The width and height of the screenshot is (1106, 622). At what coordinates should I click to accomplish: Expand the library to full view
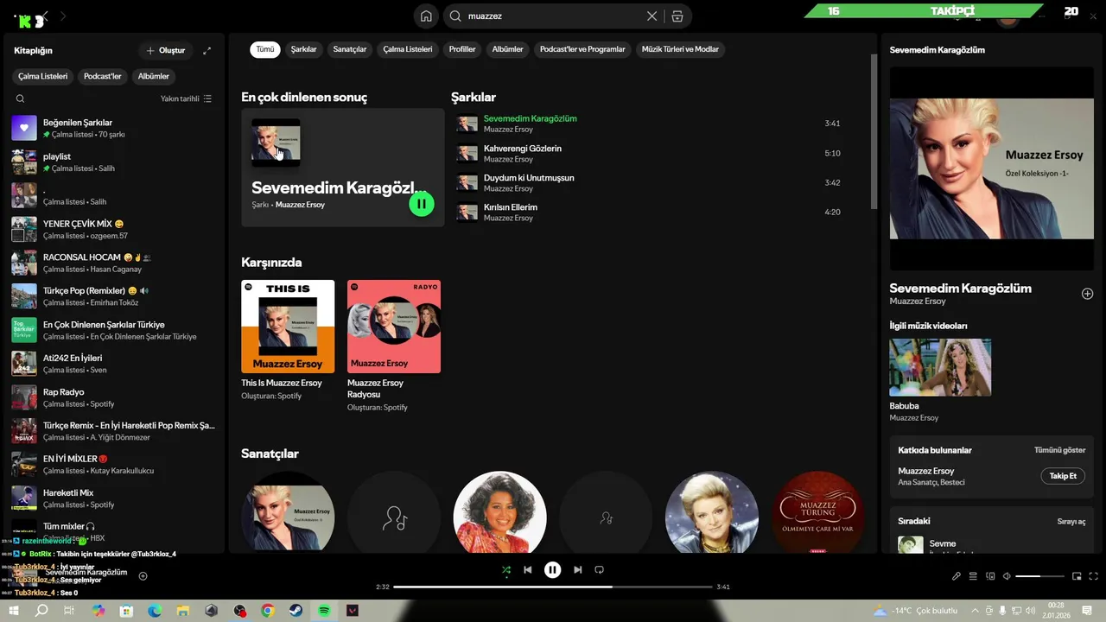[x=207, y=50]
